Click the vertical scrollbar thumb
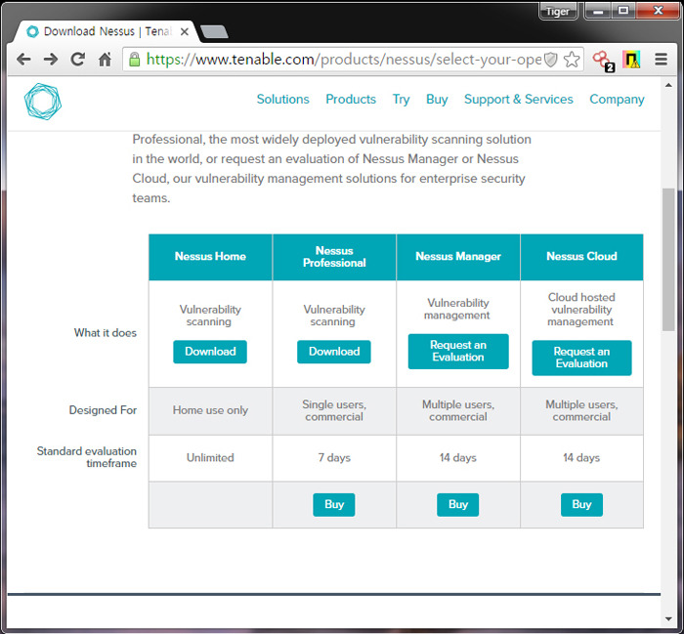This screenshot has height=634, width=684. tap(668, 260)
